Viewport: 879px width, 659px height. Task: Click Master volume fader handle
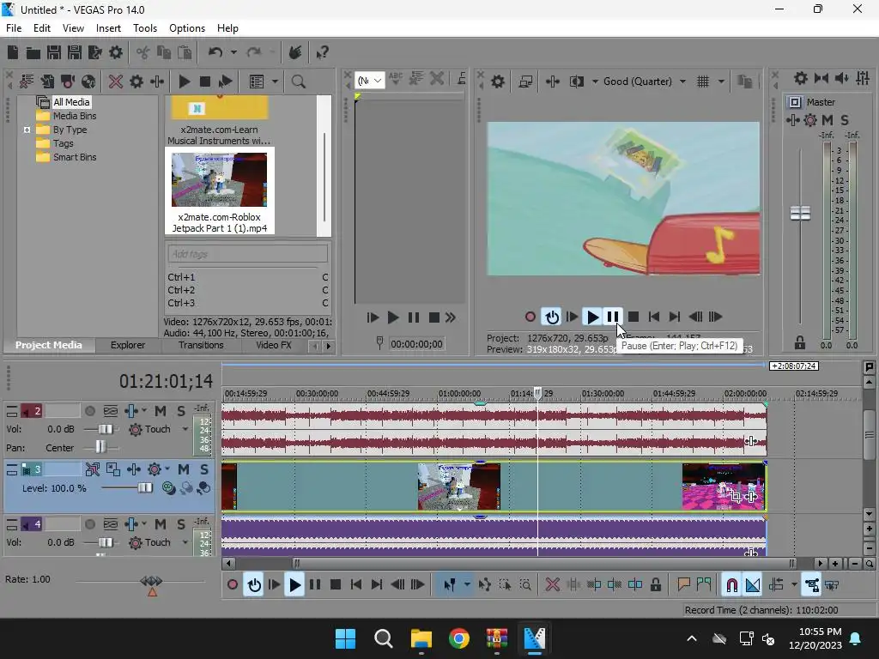(x=800, y=213)
